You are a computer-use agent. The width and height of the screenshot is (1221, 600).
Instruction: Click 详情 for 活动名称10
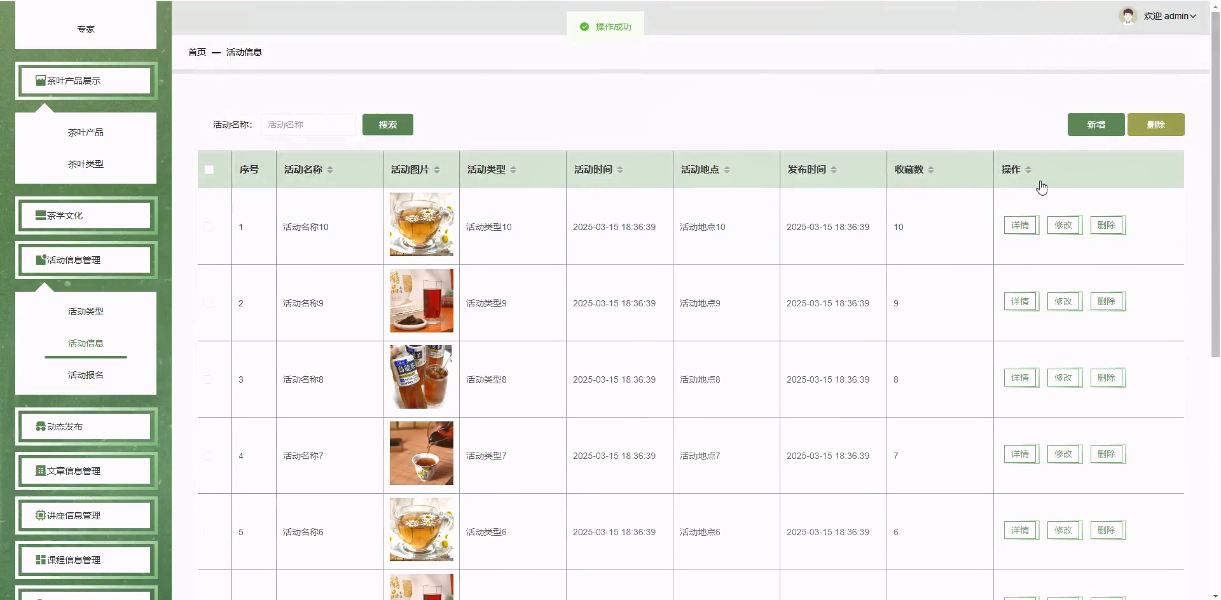click(x=1021, y=225)
